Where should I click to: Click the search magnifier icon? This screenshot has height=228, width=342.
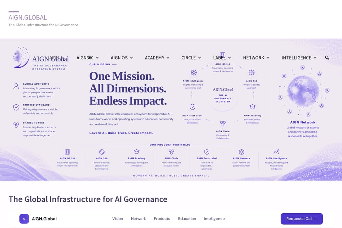[327, 57]
